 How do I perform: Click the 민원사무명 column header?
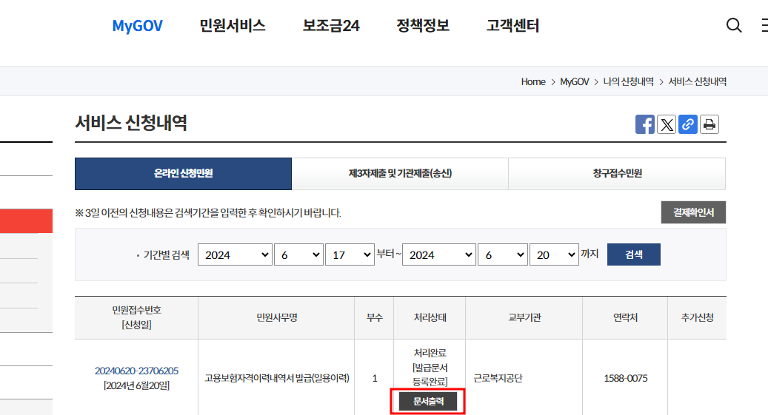[x=277, y=317]
